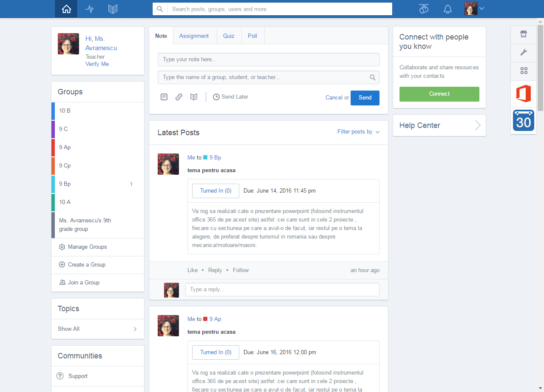Expand Show All topics

(x=97, y=329)
